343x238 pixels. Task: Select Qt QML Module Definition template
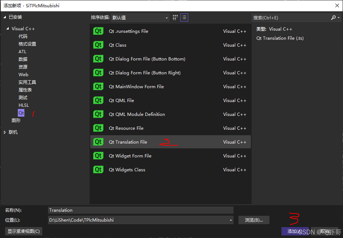(x=170, y=114)
